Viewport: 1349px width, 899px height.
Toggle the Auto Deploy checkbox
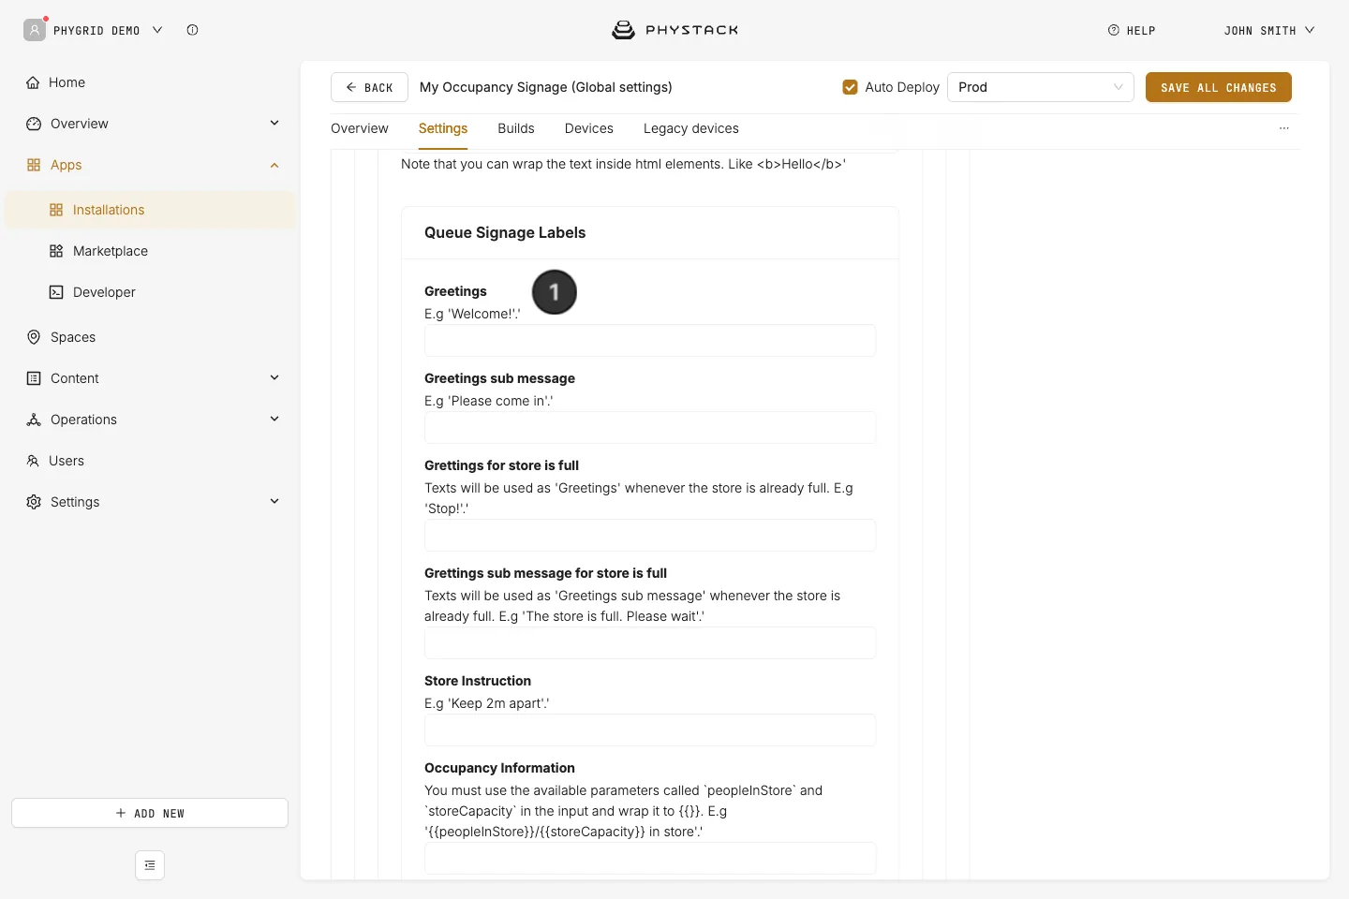click(x=851, y=87)
